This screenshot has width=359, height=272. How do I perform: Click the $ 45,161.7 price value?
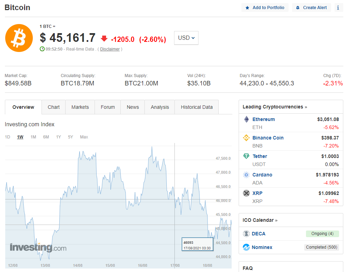pos(68,38)
